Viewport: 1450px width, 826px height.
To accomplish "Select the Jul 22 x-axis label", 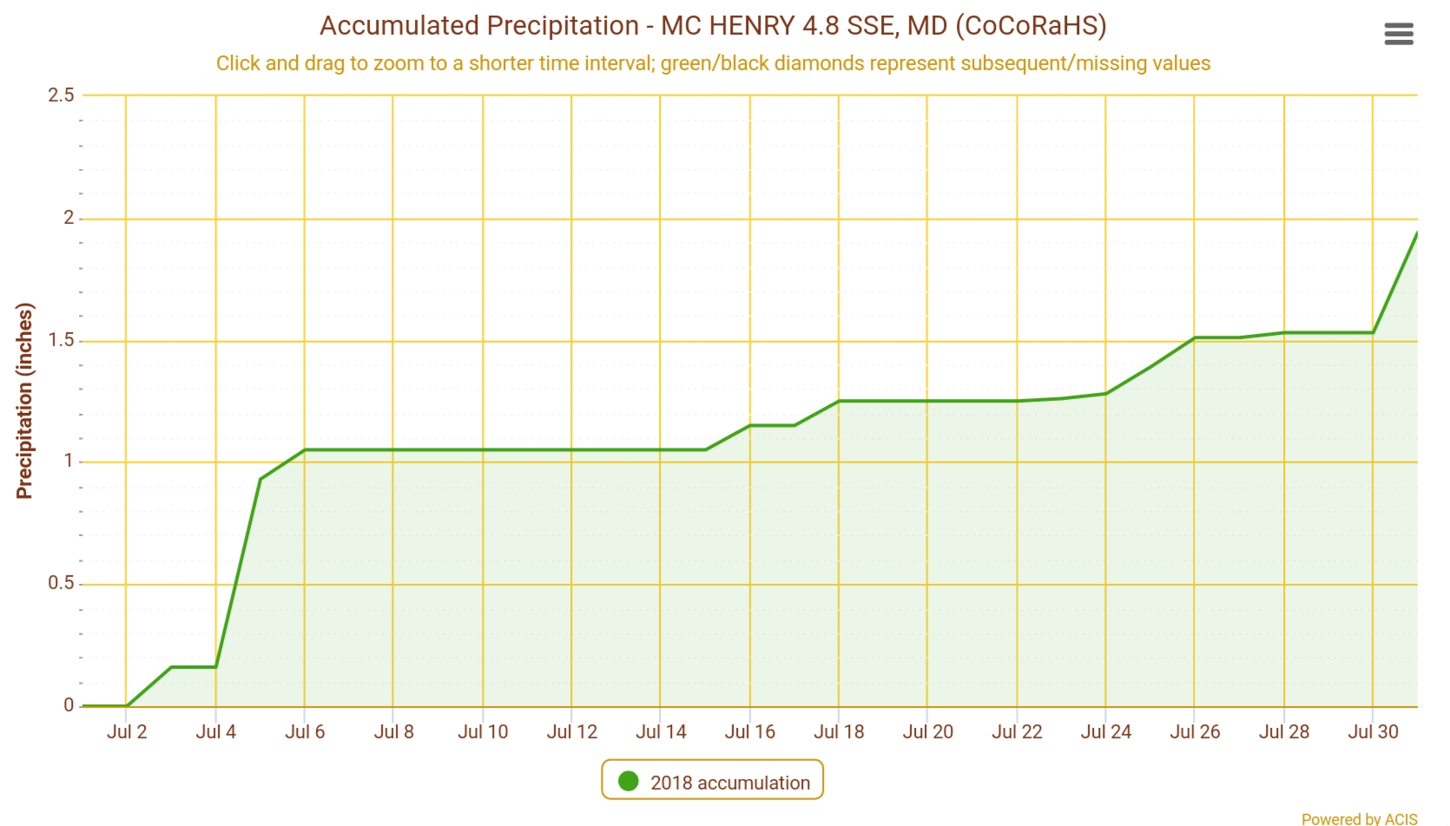I will tap(1017, 732).
